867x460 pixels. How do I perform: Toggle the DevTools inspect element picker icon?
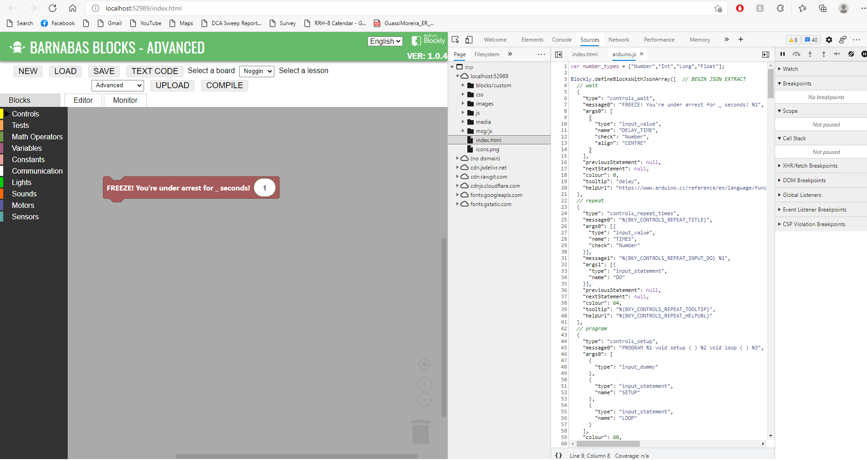click(455, 40)
